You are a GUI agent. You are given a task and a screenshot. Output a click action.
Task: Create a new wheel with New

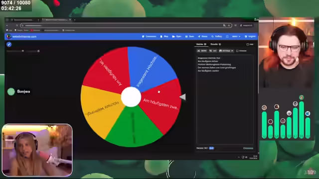click(164, 36)
